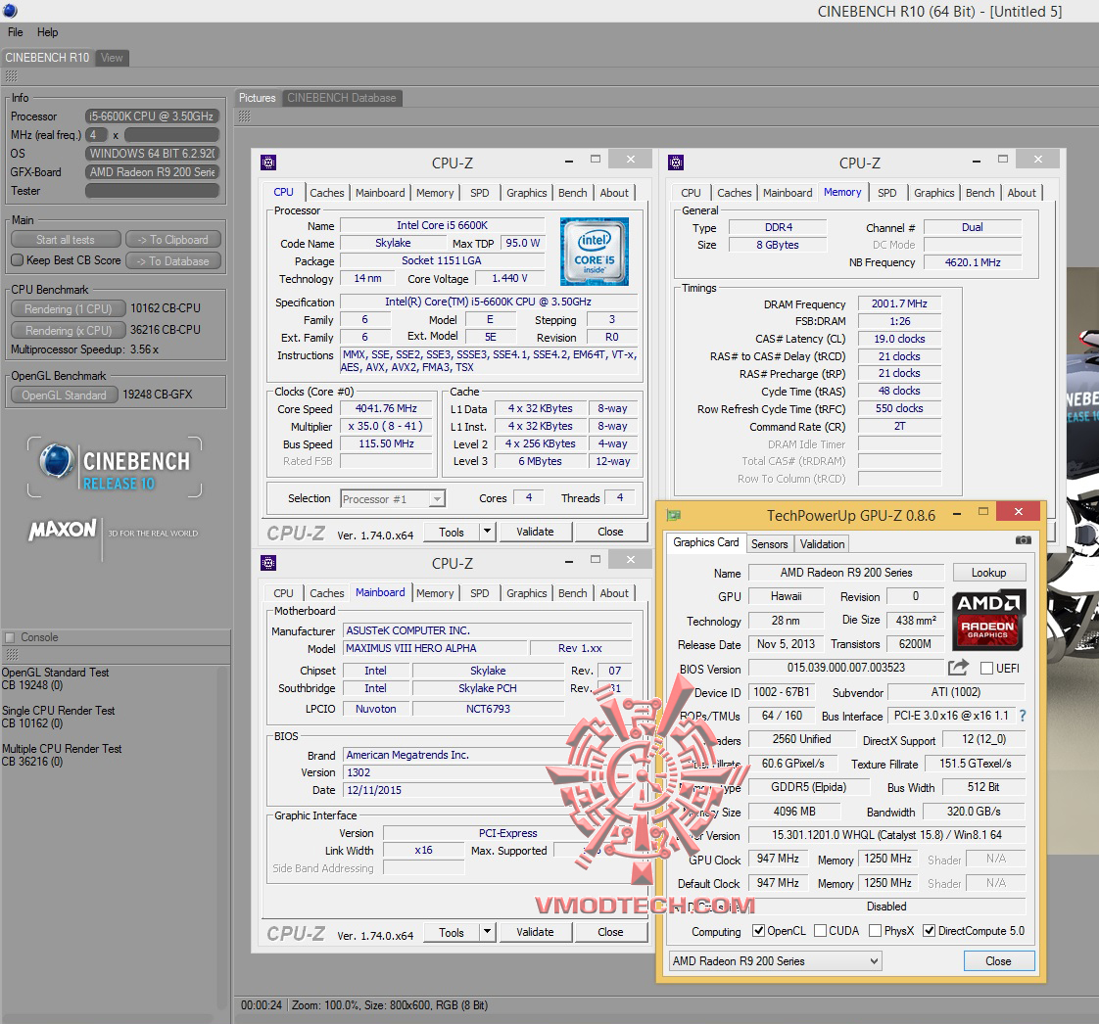Click the Tester input field
This screenshot has height=1024, width=1099.
pyautogui.click(x=152, y=191)
